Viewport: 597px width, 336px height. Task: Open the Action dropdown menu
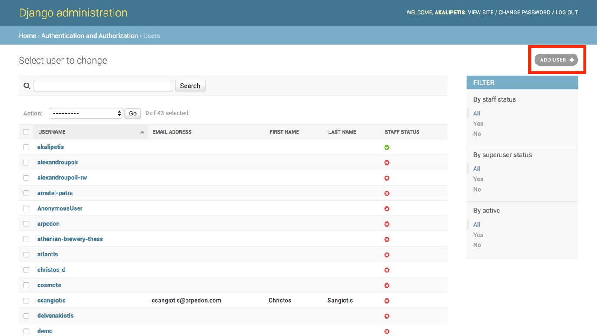86,113
